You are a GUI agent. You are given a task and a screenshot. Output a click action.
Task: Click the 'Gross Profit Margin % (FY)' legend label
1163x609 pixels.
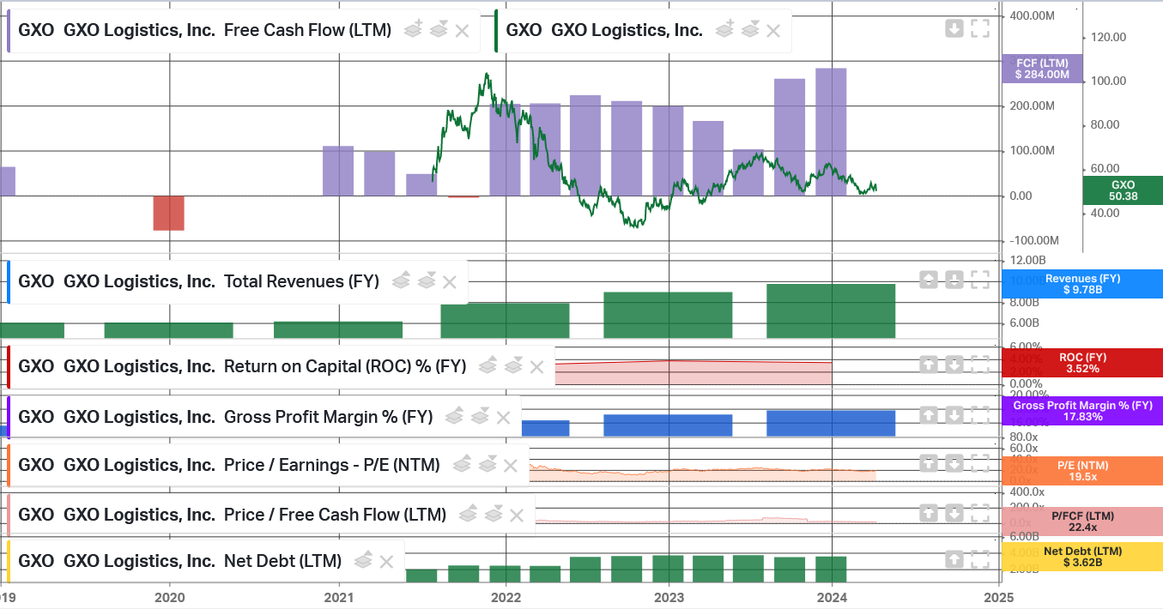[328, 417]
